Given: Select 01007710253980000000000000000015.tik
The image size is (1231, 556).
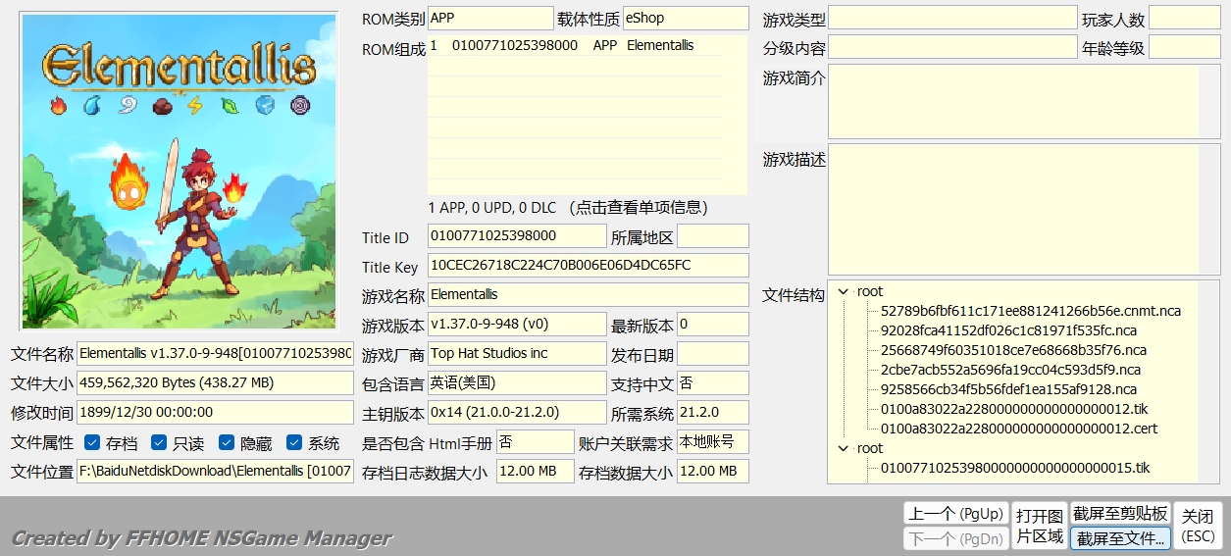Looking at the screenshot, I should click(1015, 468).
